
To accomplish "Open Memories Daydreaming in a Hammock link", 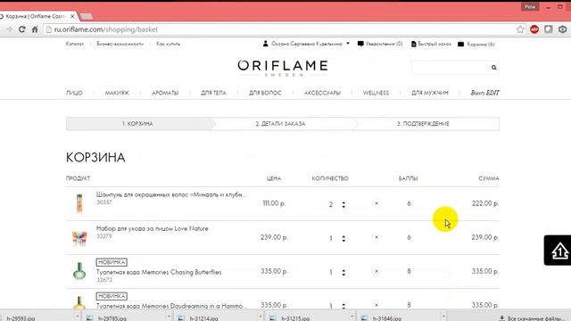I will point(171,306).
